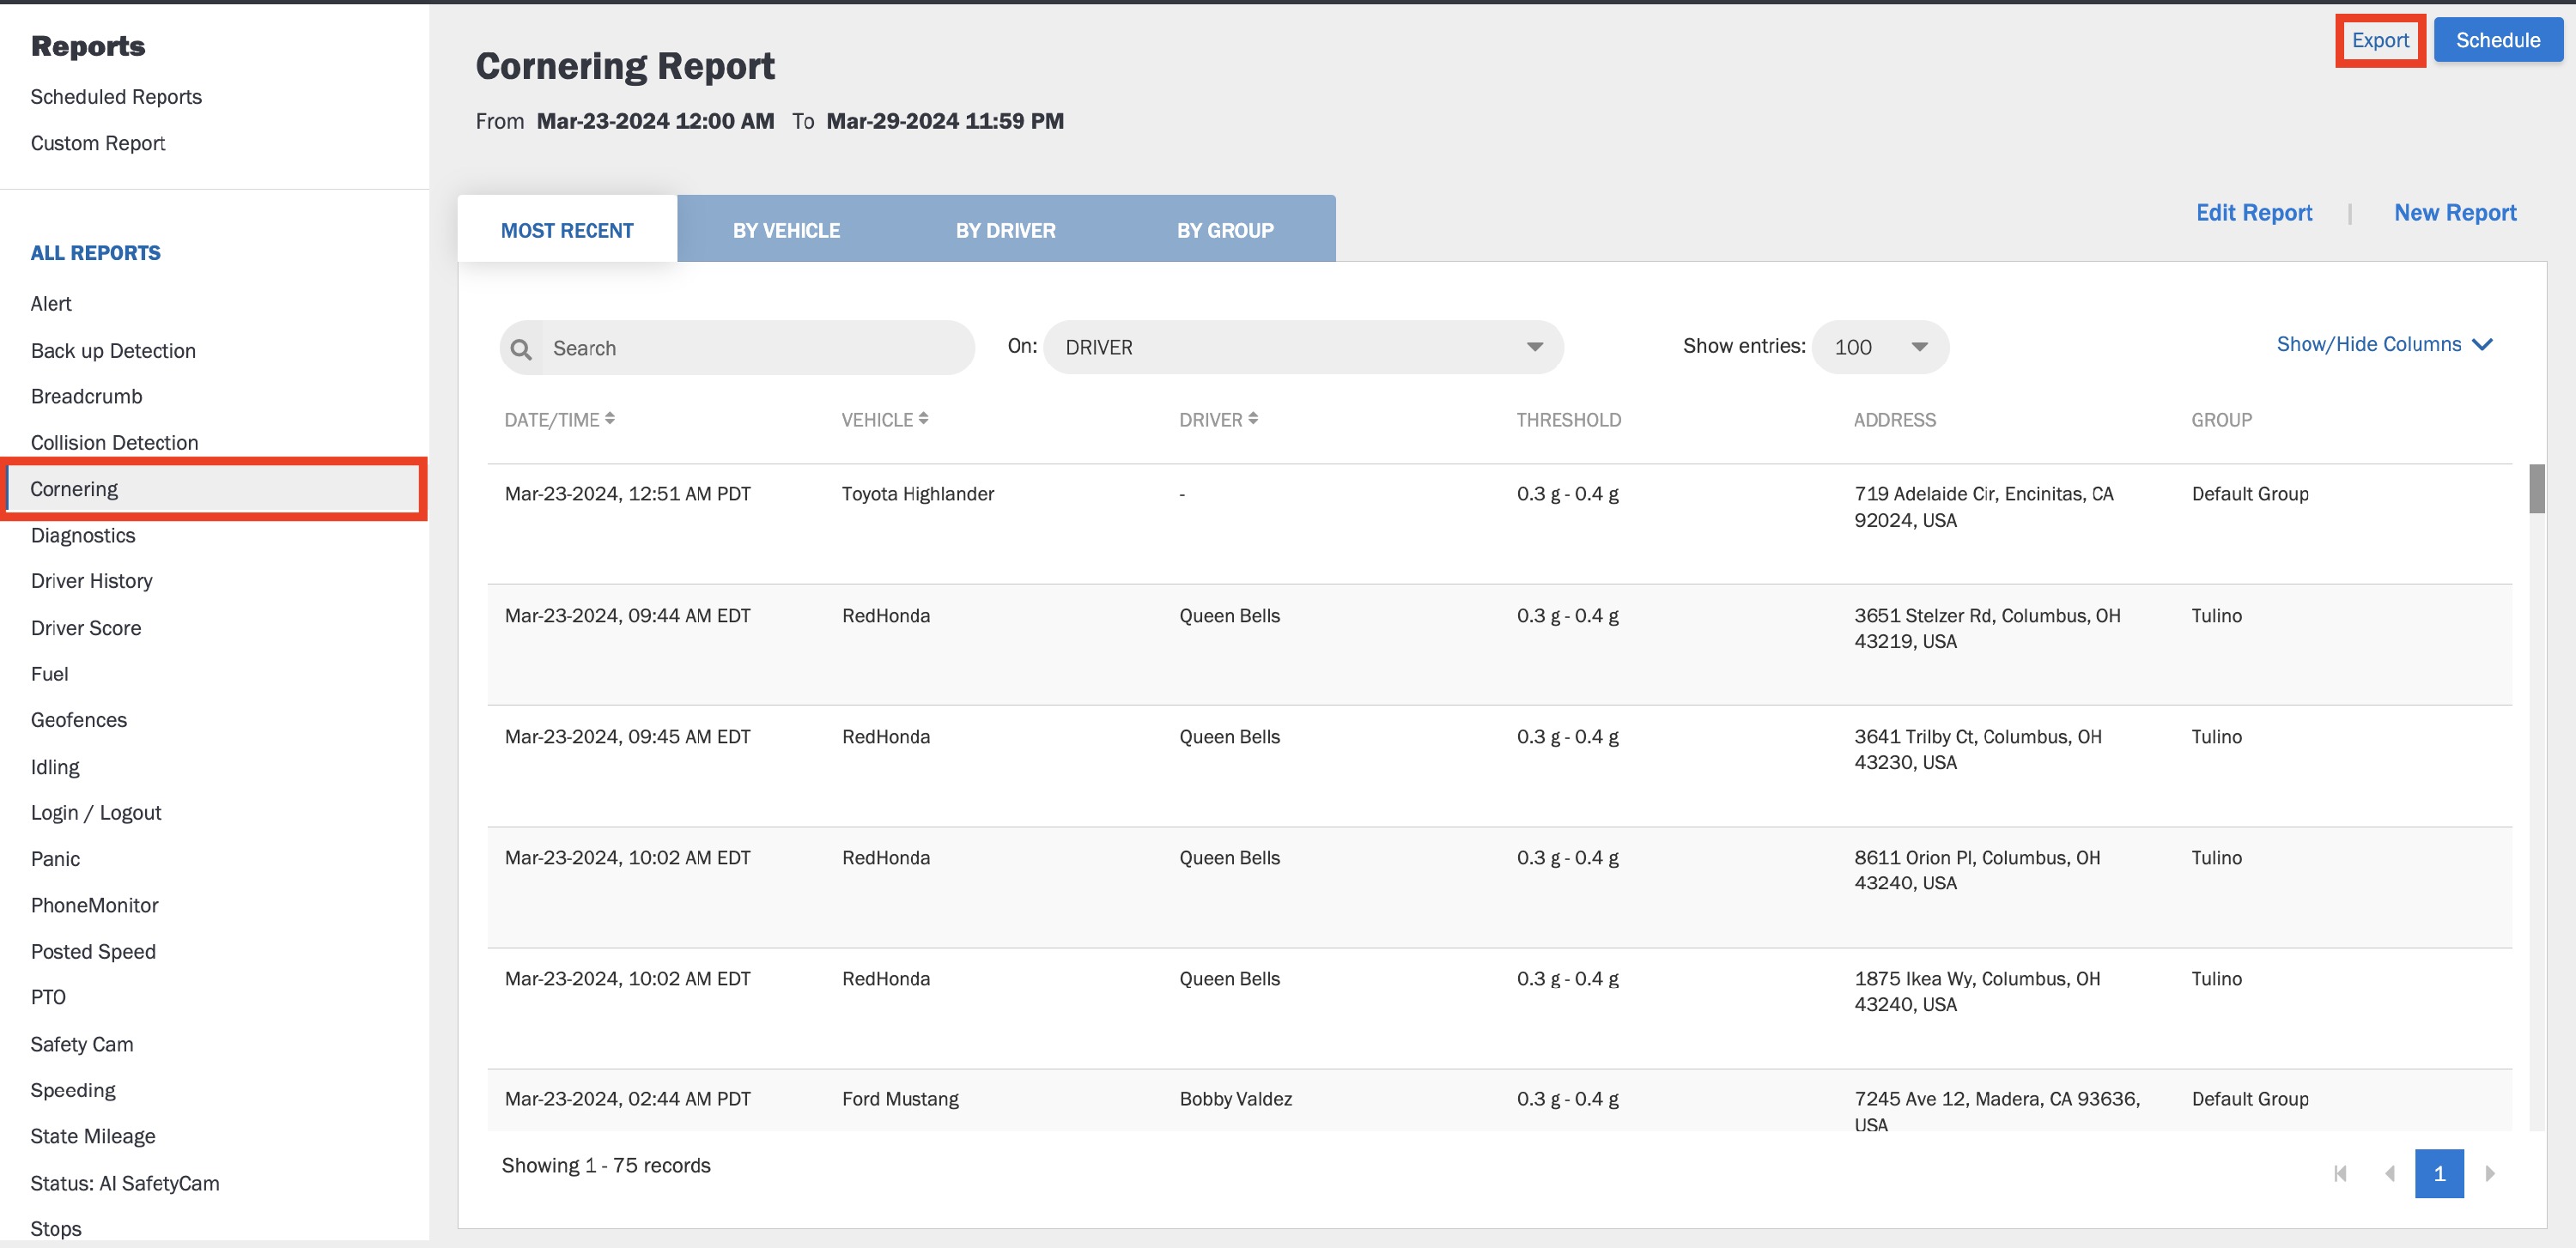Open Custom Report

coord(98,142)
